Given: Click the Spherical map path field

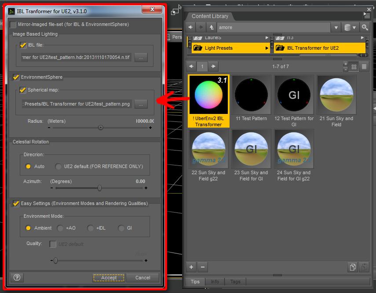Looking at the screenshot, I should coord(77,104).
